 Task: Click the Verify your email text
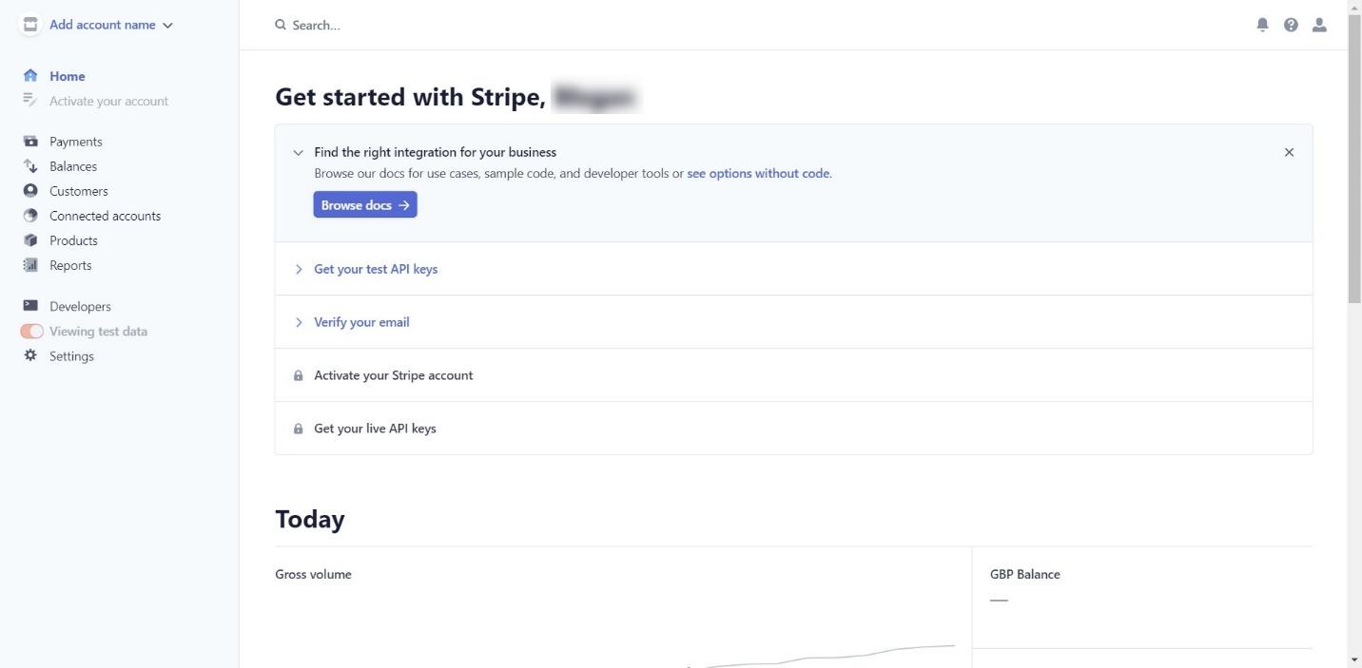click(361, 322)
